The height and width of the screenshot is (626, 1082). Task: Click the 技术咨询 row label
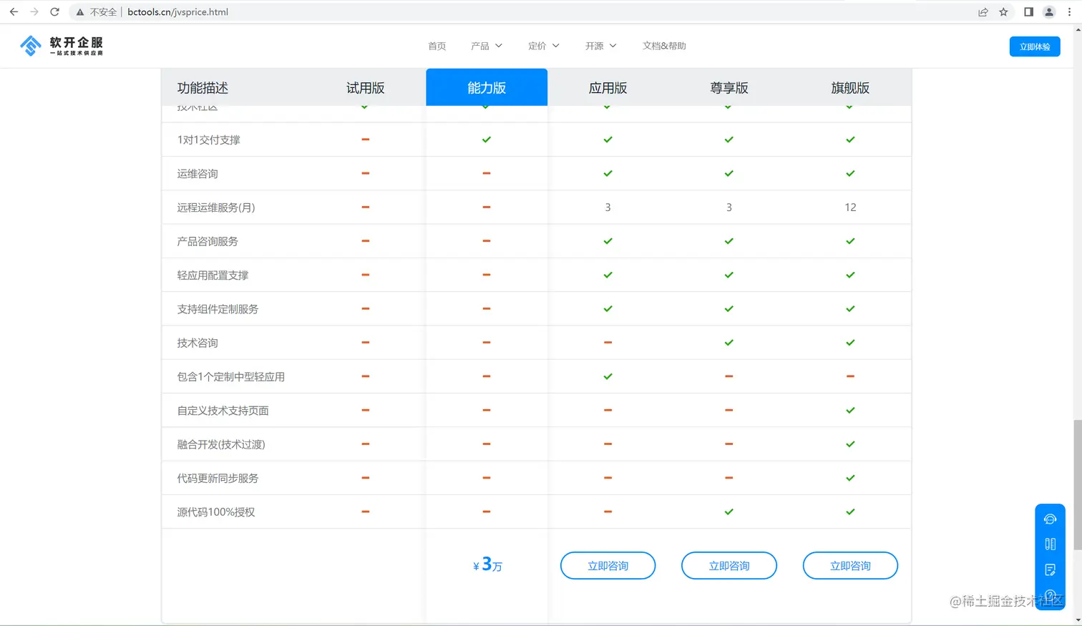198,343
